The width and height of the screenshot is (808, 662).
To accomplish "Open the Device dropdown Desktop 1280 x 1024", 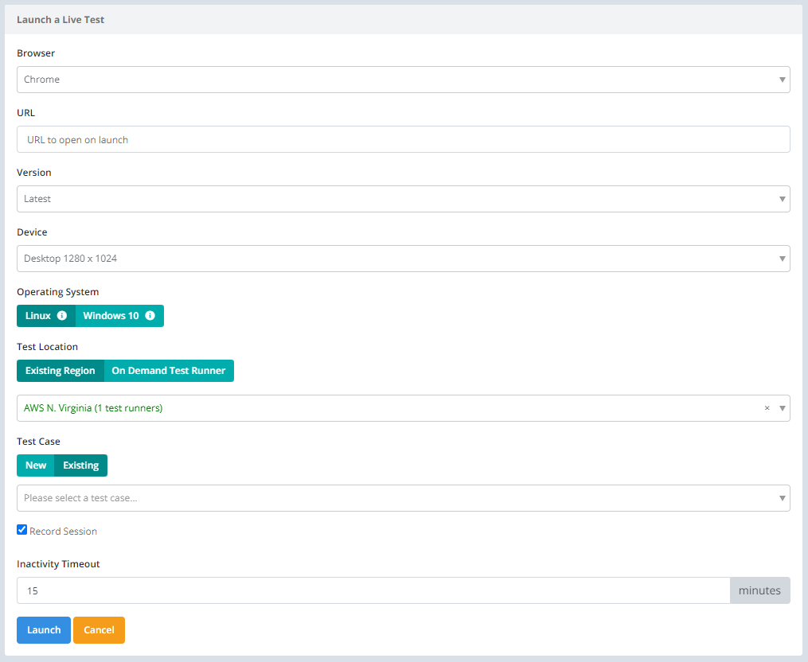I will [x=404, y=259].
